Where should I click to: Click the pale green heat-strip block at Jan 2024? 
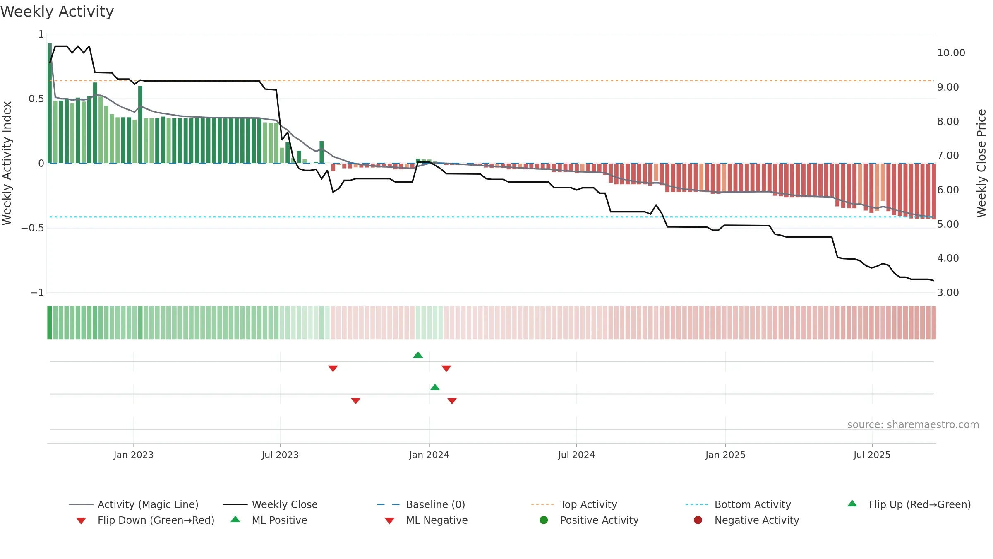(429, 323)
